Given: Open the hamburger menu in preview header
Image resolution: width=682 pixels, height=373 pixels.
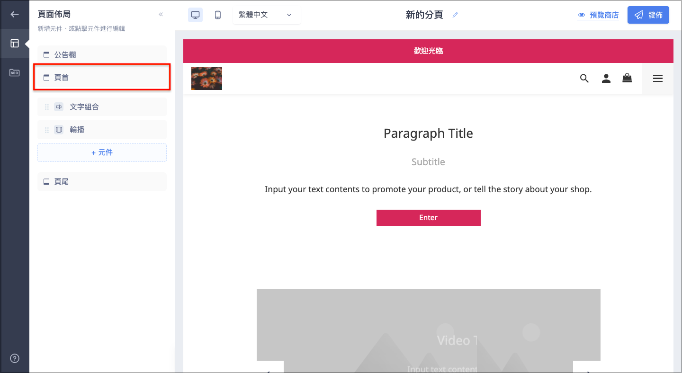Looking at the screenshot, I should [x=658, y=79].
